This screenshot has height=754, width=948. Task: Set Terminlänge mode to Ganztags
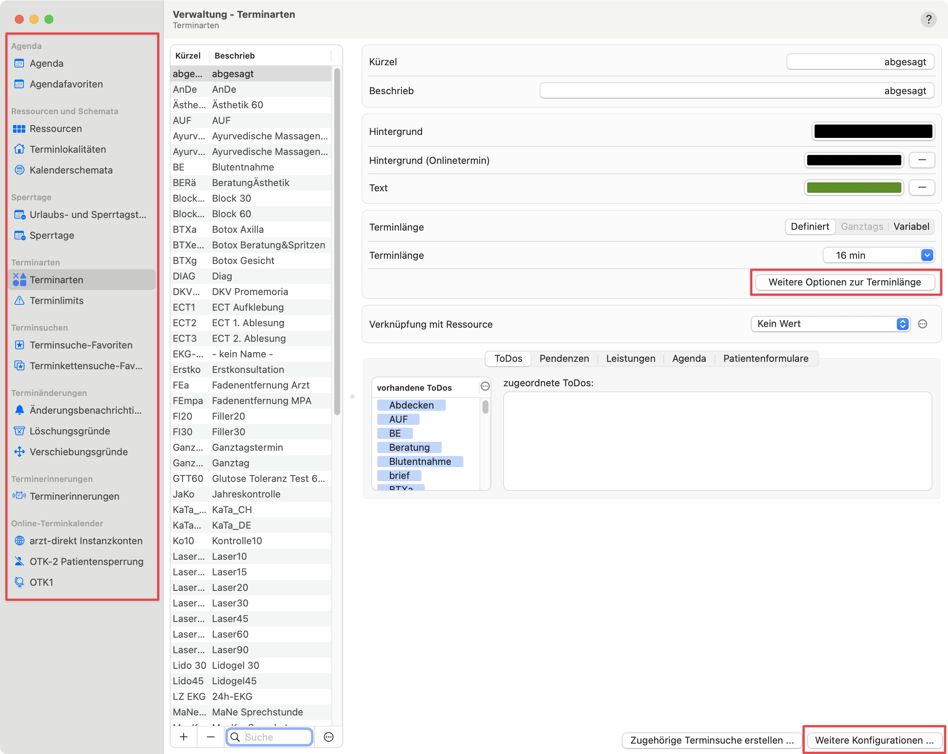pos(861,226)
